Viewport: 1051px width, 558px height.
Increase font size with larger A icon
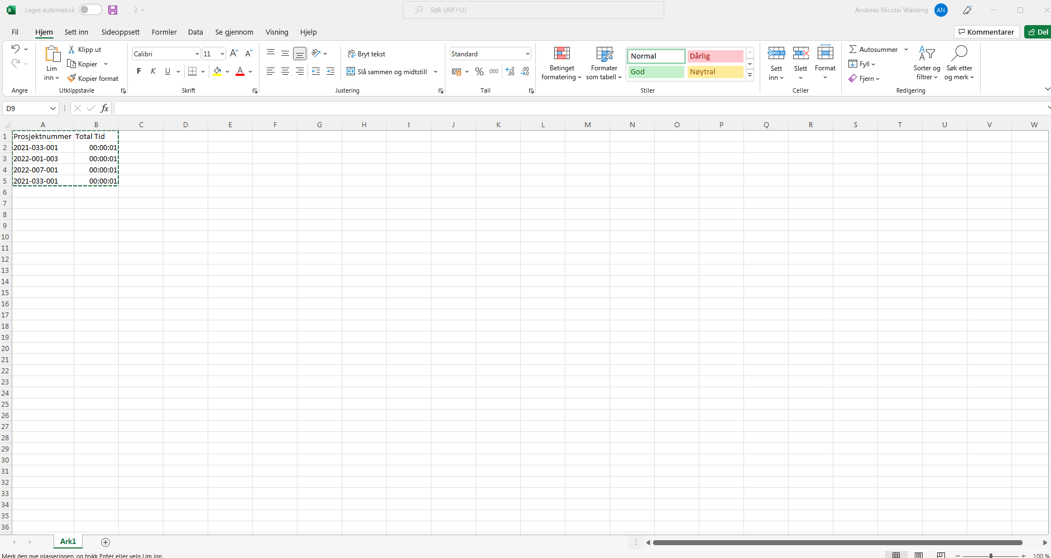click(x=234, y=54)
